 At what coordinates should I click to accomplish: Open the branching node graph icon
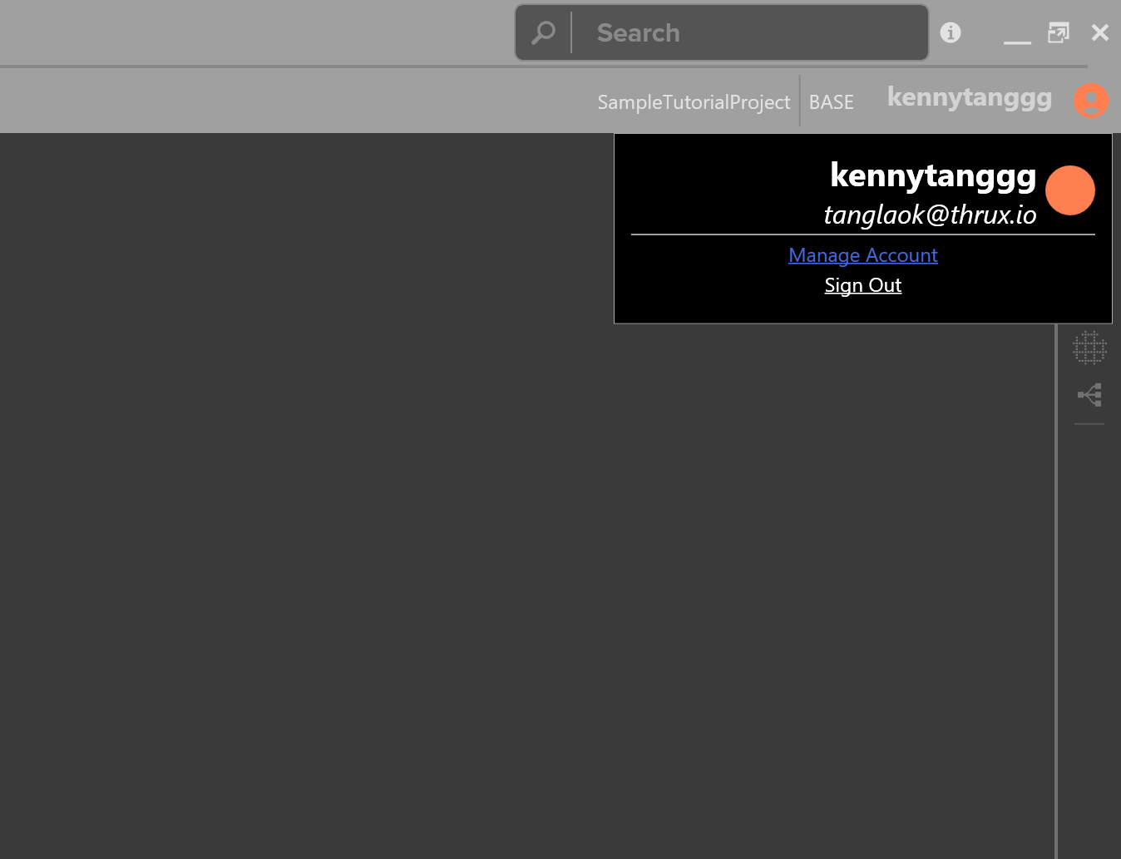click(1089, 394)
